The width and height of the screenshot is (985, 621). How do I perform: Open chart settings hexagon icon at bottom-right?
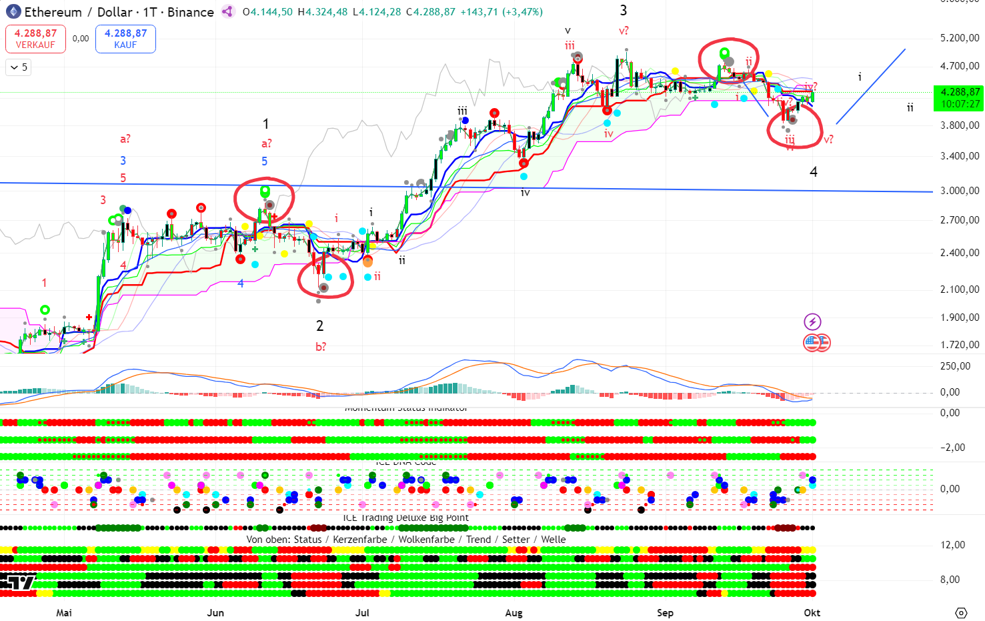960,612
